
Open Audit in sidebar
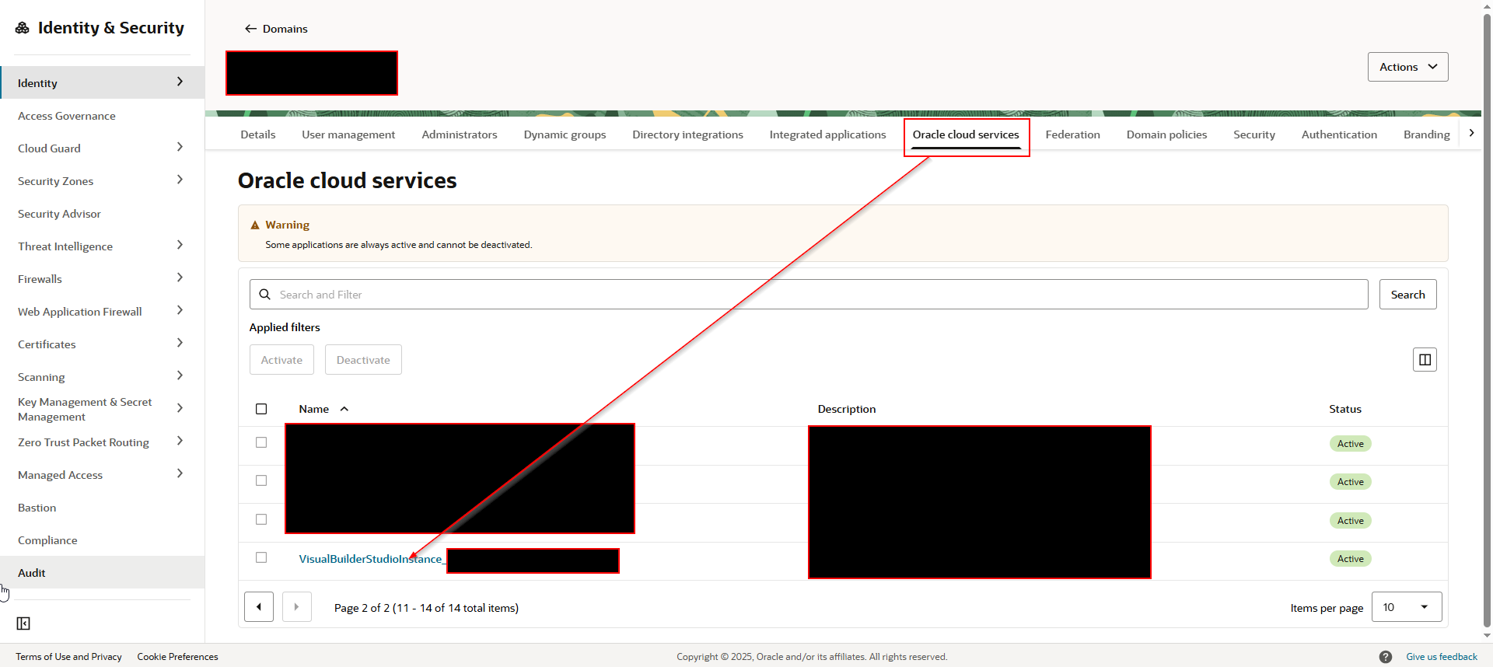32,573
